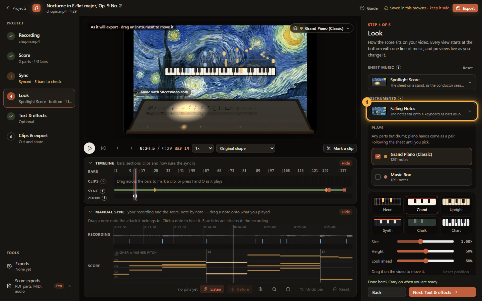Collapse the Manual Sync section chevron
Screen dimensions: 482x301
click(x=90, y=212)
